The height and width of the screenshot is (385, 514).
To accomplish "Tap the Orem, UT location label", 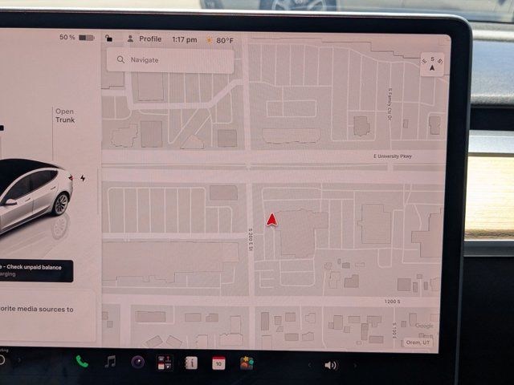I will [418, 342].
